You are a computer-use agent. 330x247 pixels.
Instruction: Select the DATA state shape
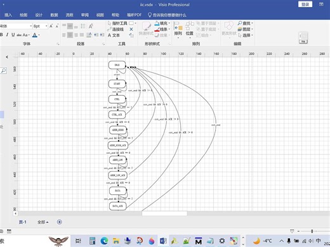118,191
